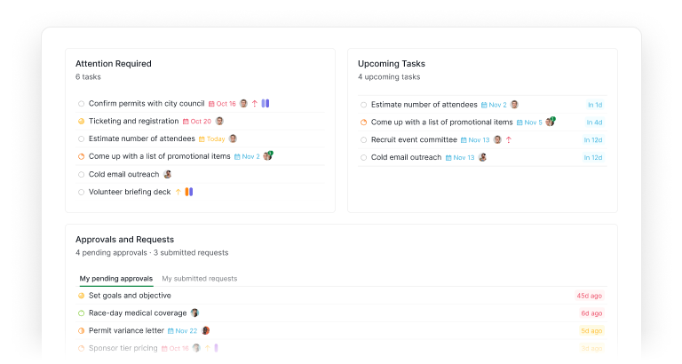Click Nov 13 date on Recruit event committee
The image size is (682, 364).
475,140
